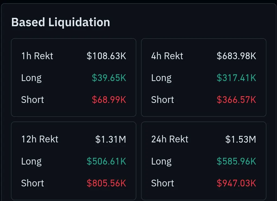Screen dimensions: 277x201
Task: Click the 12h Long $506.61K value
Action: 106,161
